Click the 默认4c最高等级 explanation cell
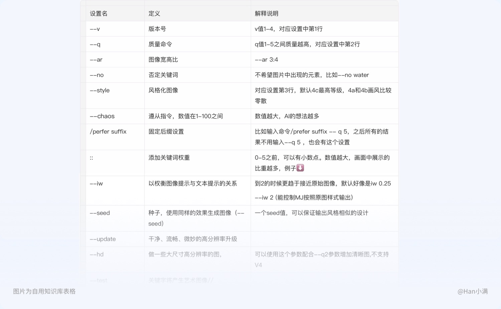The height and width of the screenshot is (309, 501). (325, 96)
